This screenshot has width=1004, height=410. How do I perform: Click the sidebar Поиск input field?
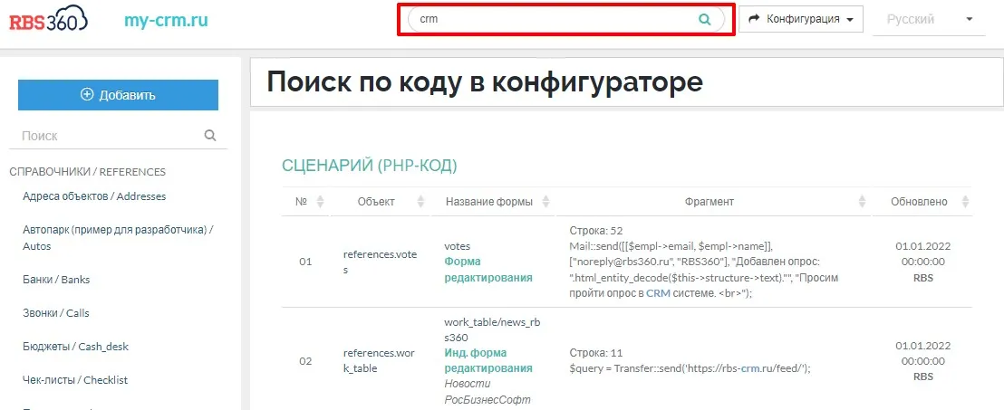click(x=109, y=136)
